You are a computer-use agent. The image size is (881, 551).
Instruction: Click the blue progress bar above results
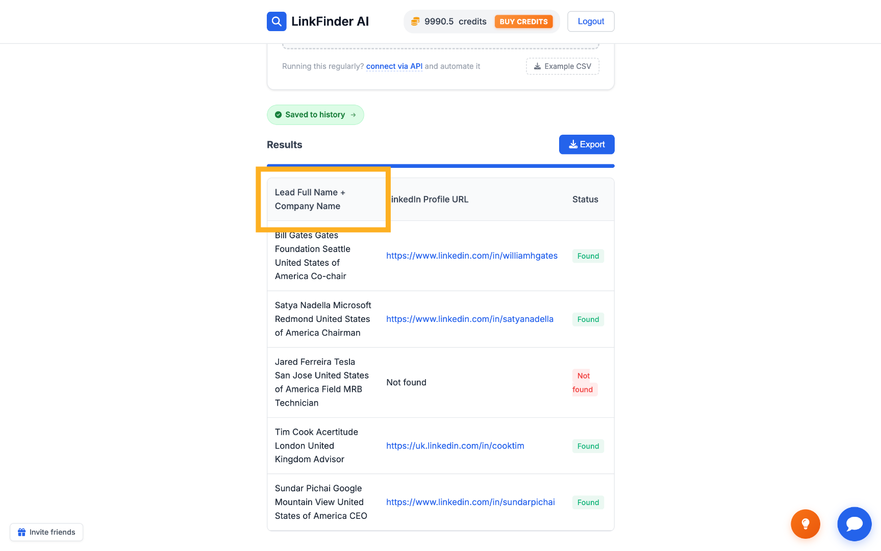[x=441, y=166]
